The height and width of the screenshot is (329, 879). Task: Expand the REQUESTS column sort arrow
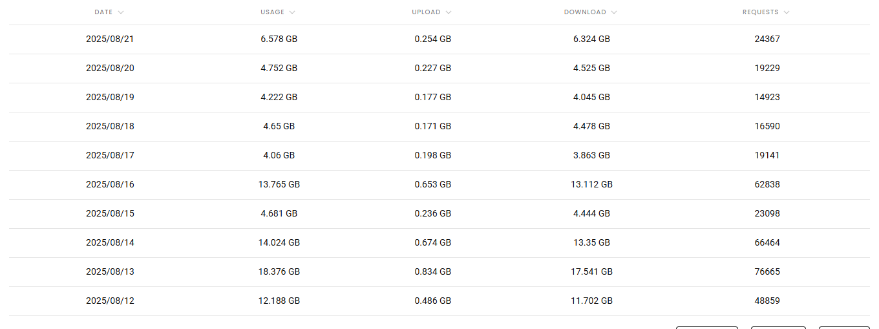(x=787, y=12)
